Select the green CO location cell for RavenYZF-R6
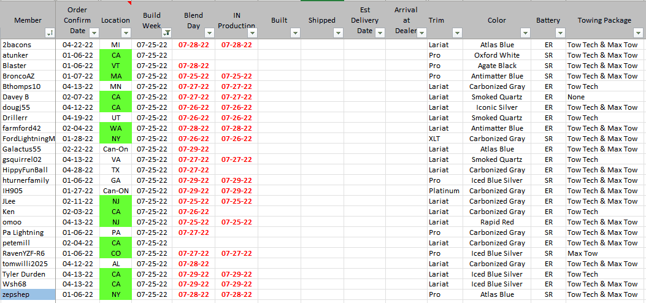Image resolution: width=646 pixels, height=303 pixels. 115,253
